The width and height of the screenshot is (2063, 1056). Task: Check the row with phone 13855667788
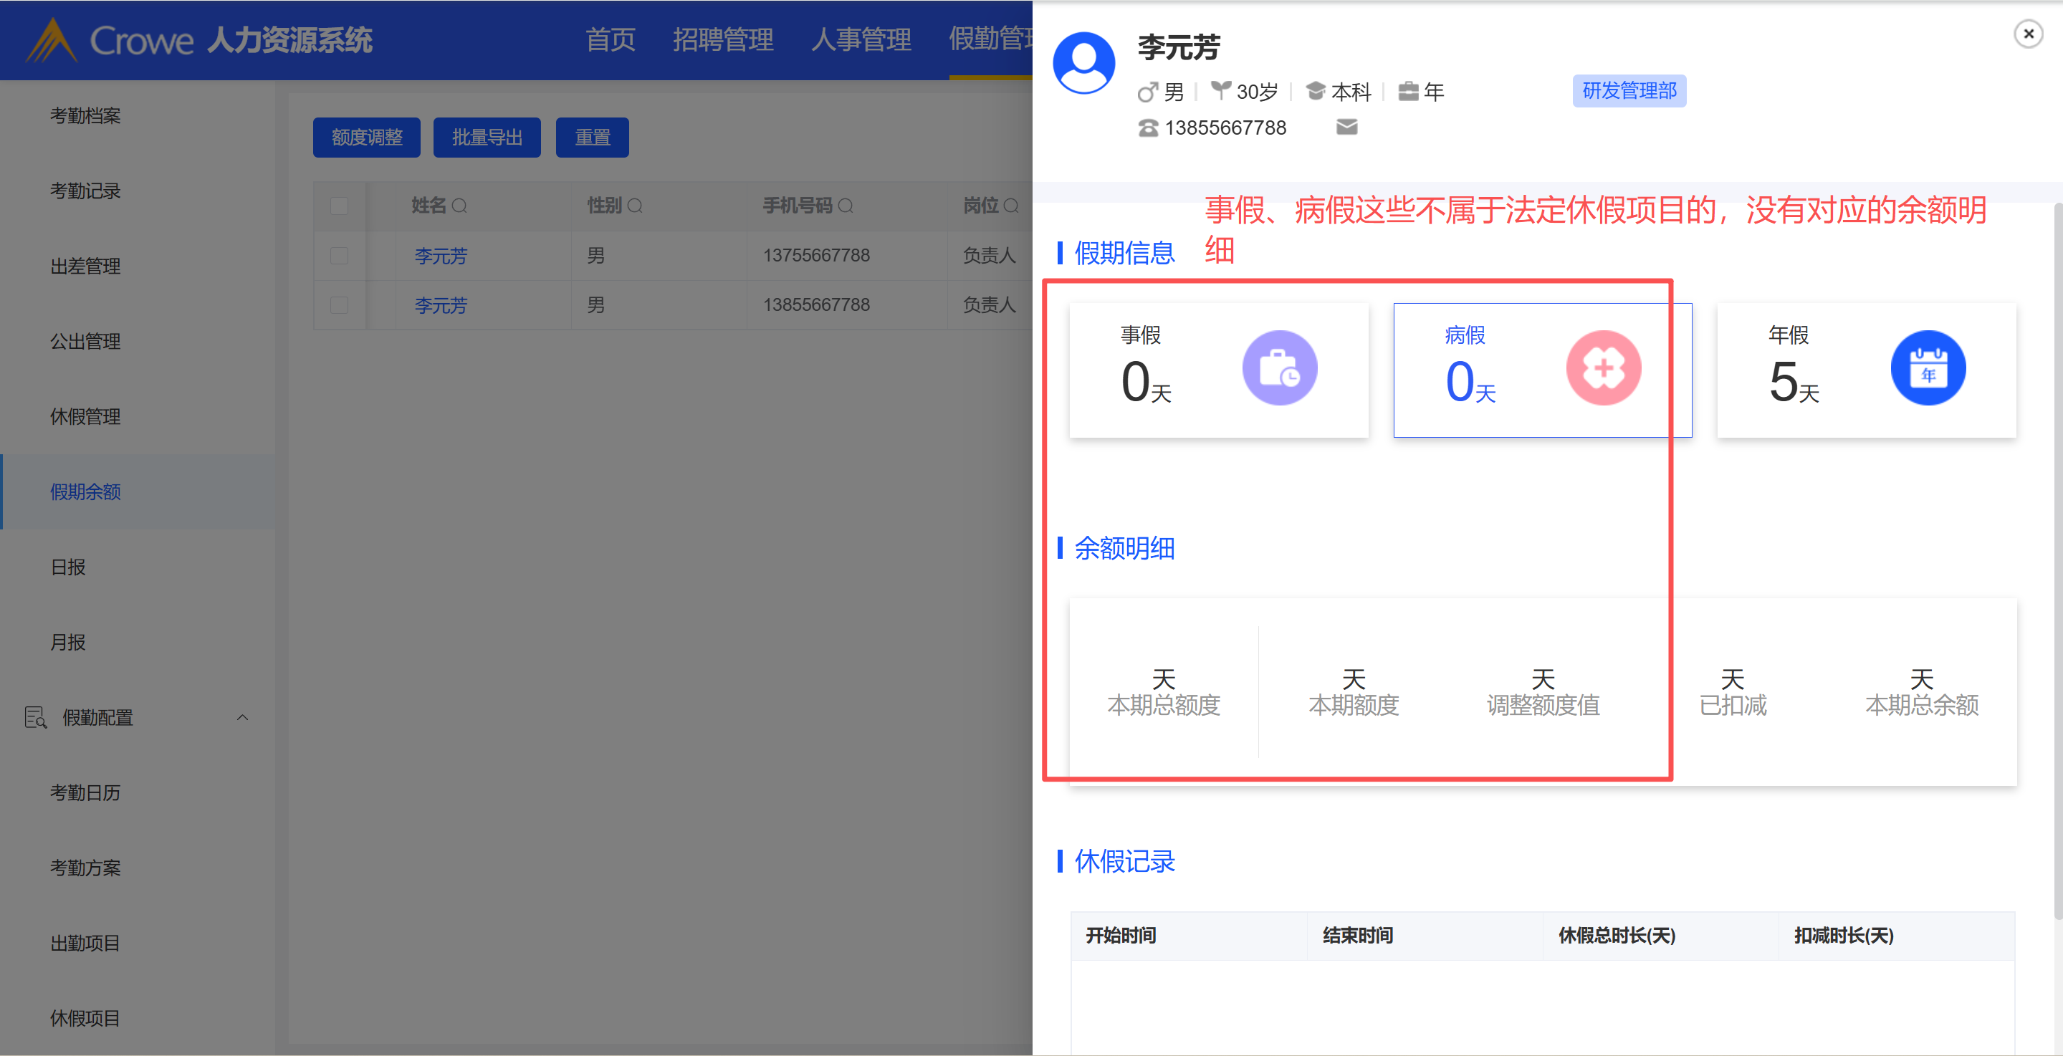coord(340,306)
